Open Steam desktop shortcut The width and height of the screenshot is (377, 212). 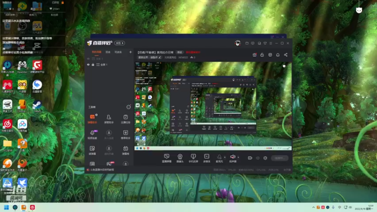(x=37, y=106)
